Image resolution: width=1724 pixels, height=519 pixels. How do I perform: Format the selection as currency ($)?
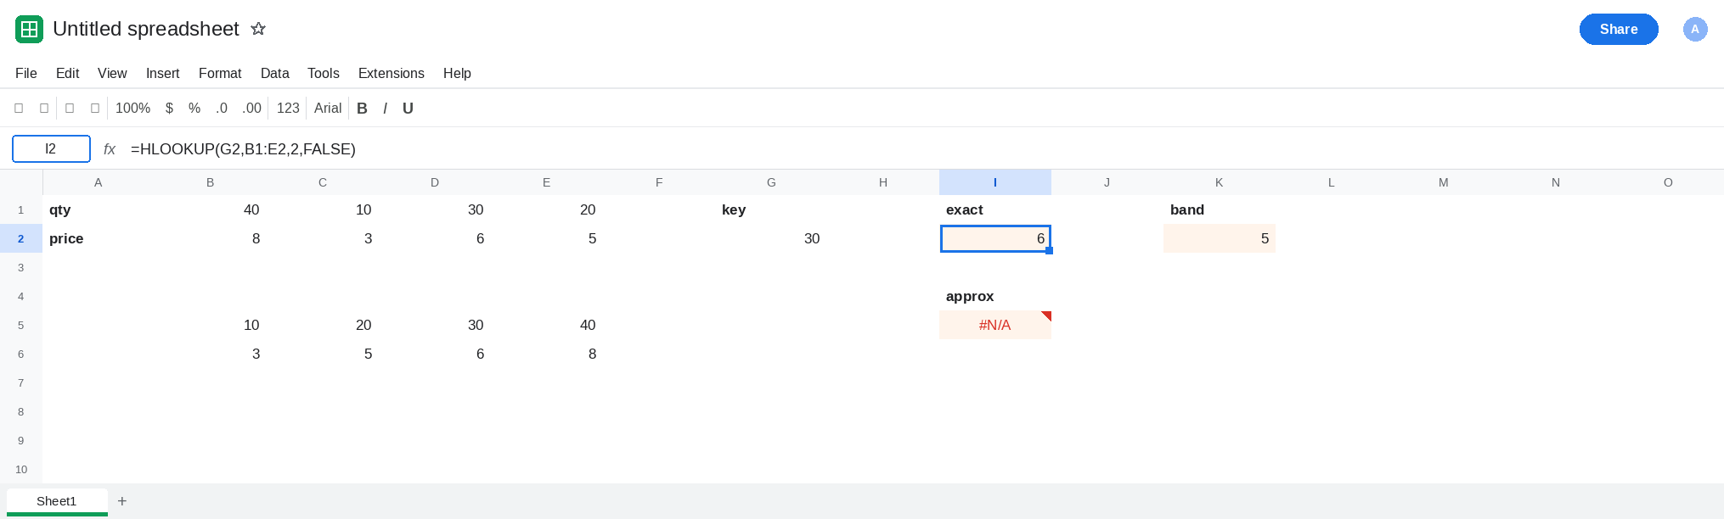[169, 109]
